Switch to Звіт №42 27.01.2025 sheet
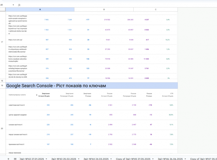The height and width of the screenshot is (160, 217). point(32,159)
